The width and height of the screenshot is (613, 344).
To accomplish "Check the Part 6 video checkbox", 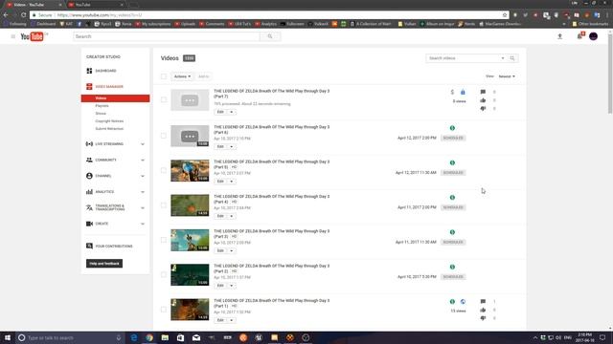I will pyautogui.click(x=164, y=136).
